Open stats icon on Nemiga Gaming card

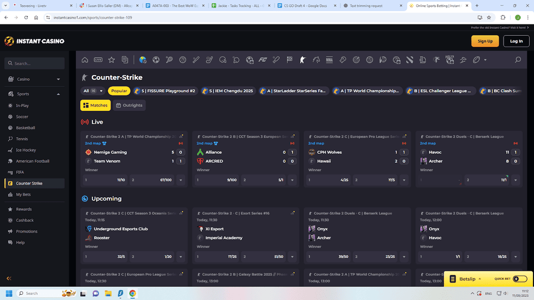tap(181, 136)
